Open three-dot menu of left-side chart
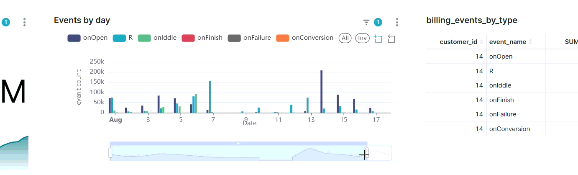578x175 pixels. click(25, 22)
